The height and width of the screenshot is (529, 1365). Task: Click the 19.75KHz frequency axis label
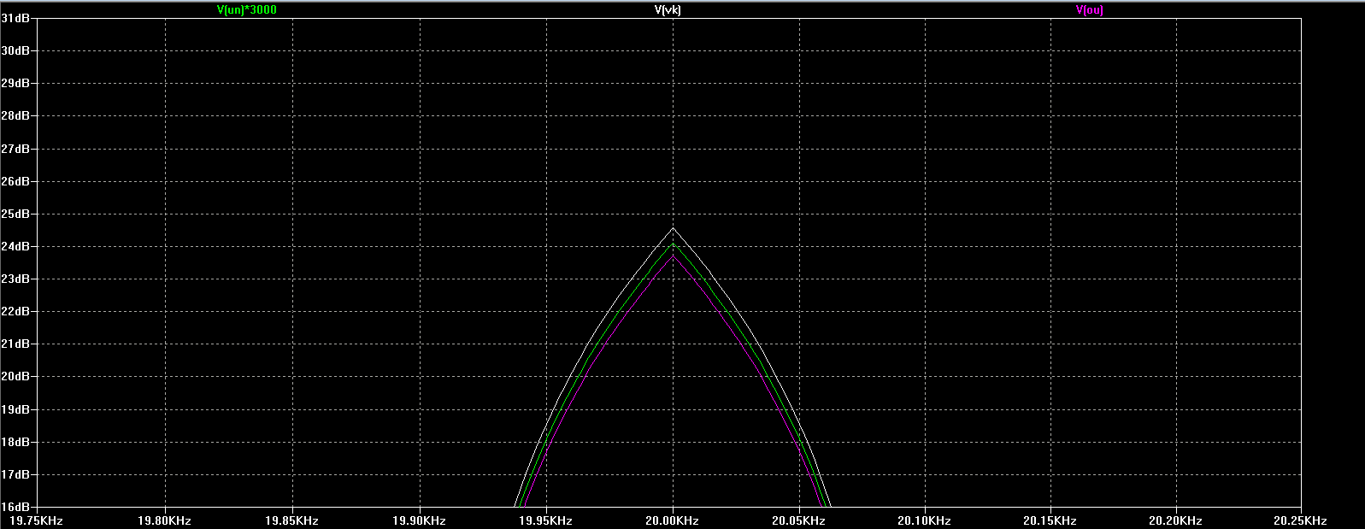pyautogui.click(x=36, y=520)
